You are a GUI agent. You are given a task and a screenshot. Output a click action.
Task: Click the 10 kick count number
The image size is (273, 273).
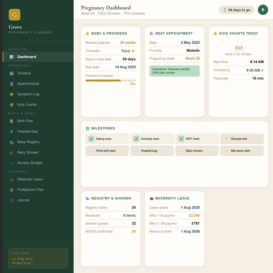point(239,48)
